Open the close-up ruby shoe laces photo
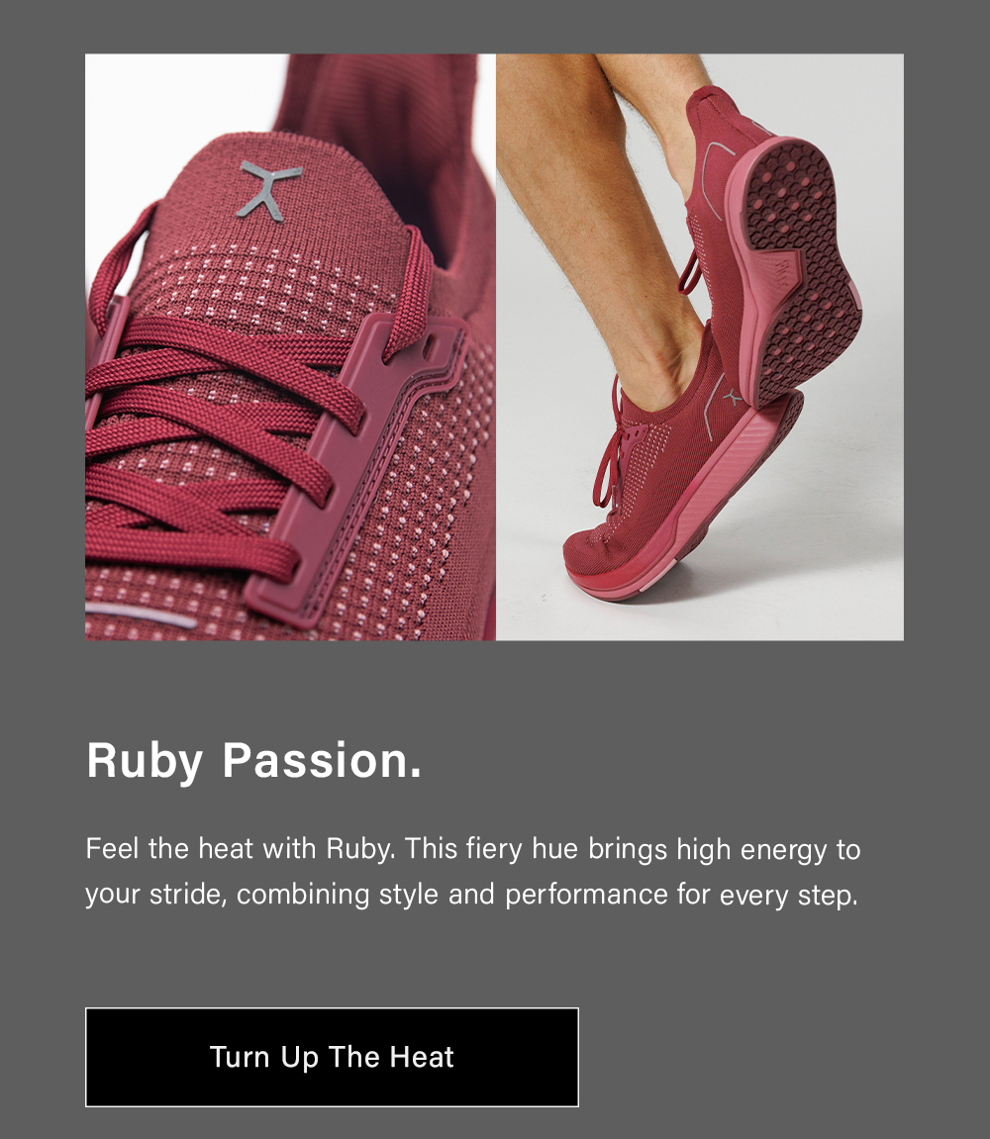990x1139 pixels. click(x=290, y=347)
